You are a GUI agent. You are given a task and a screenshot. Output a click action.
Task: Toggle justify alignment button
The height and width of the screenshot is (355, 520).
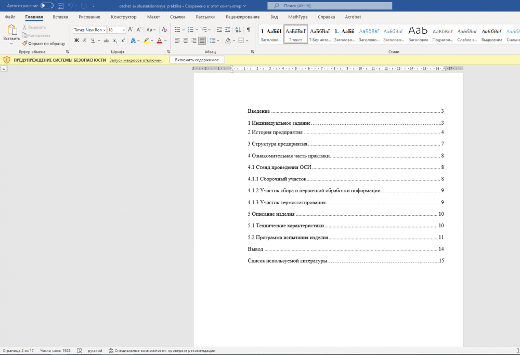coord(202,41)
